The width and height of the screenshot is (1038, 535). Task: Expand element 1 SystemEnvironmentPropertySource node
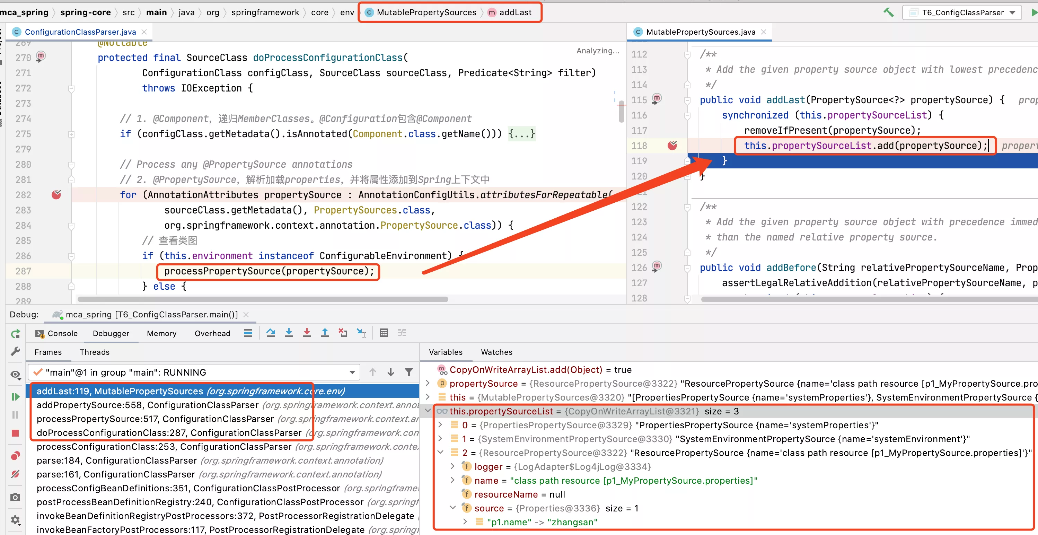pos(440,439)
